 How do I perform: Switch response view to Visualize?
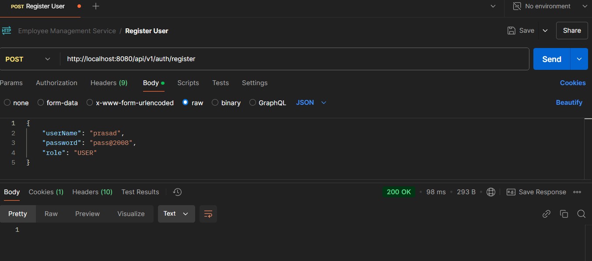point(131,214)
